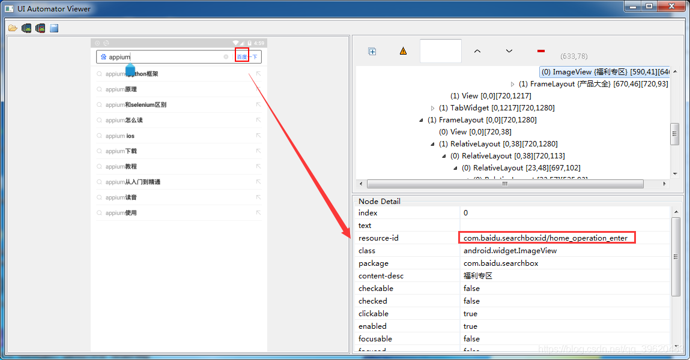Click fill-arrow icon beside appium ios
The height and width of the screenshot is (360, 690).
click(258, 136)
